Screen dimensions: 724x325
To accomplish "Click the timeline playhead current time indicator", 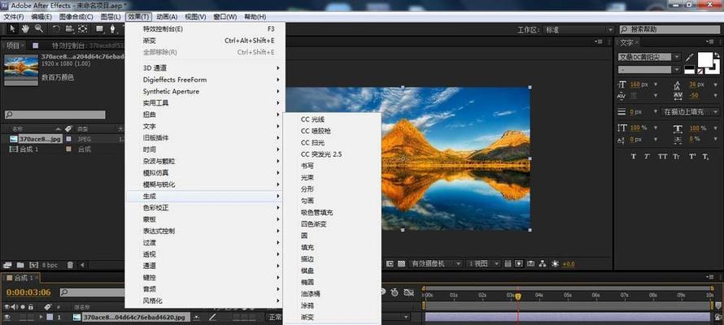I will pyautogui.click(x=518, y=297).
